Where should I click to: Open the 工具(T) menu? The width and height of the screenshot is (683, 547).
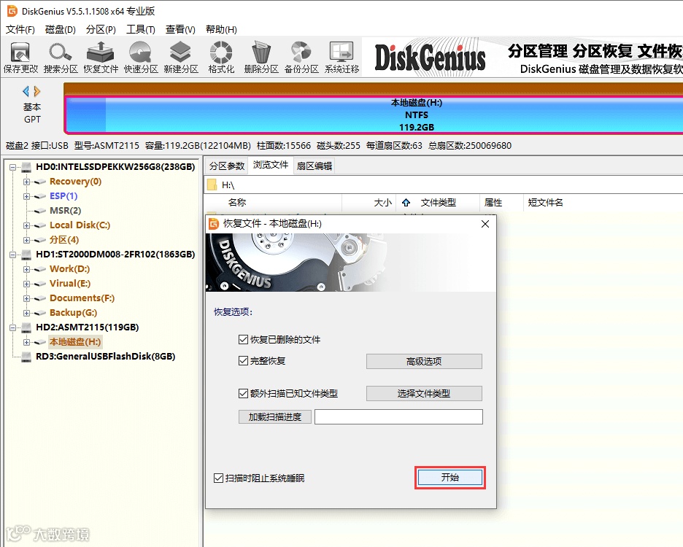[141, 29]
